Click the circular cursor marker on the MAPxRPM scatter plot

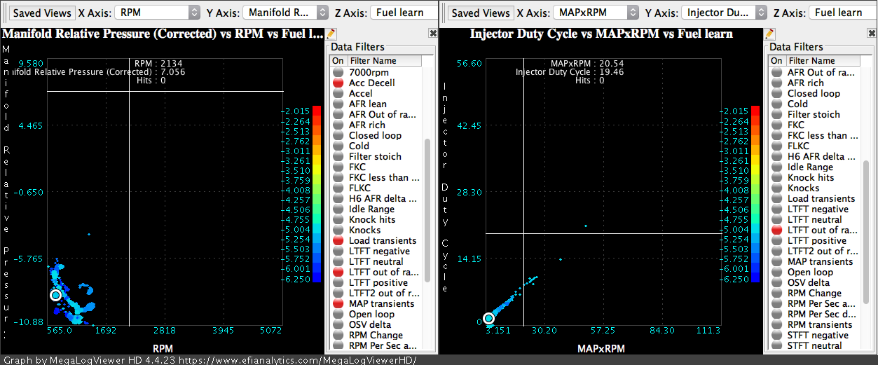coord(489,319)
